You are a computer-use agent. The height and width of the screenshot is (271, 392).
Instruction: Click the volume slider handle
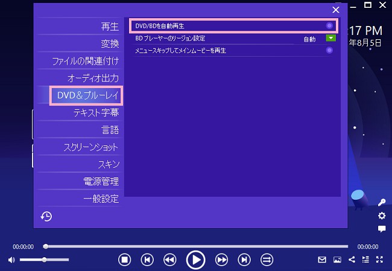(x=44, y=260)
